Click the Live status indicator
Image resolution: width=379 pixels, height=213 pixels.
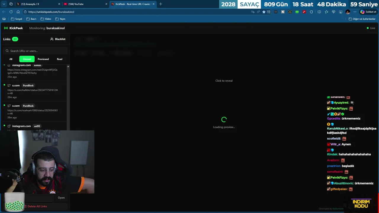click(371, 28)
